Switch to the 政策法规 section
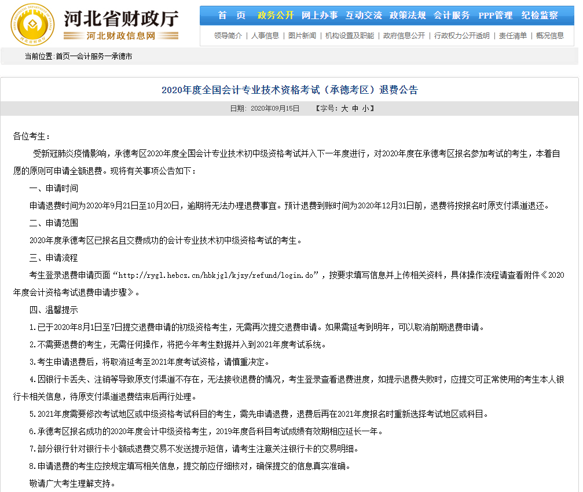Screen dimensions: 583x492 tap(408, 16)
